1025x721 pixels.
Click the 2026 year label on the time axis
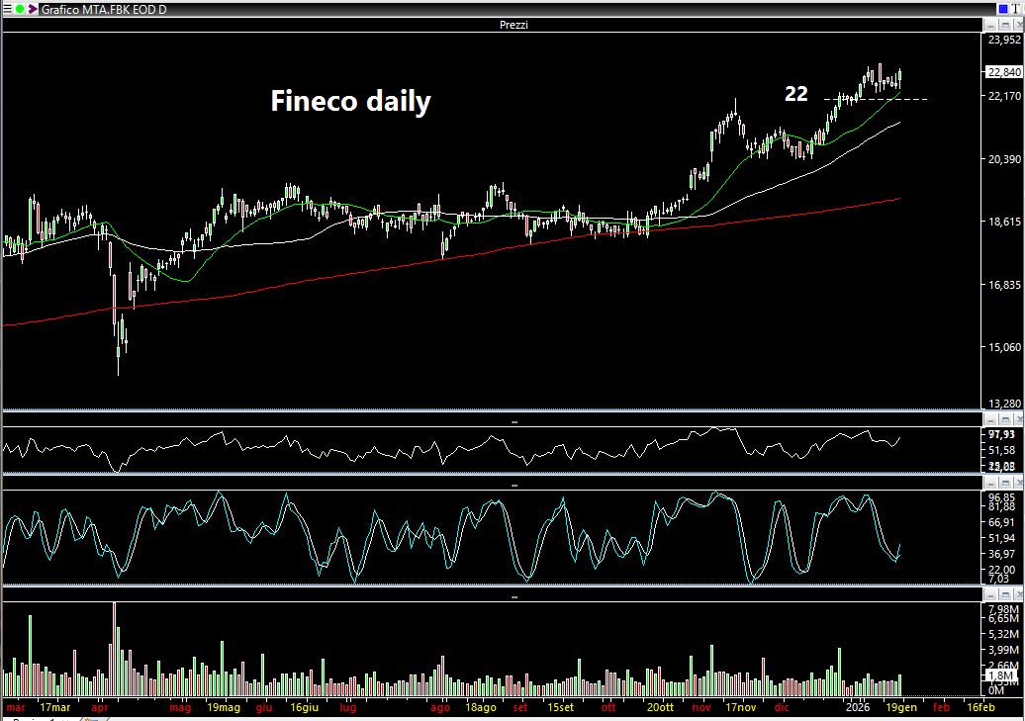[x=858, y=707]
